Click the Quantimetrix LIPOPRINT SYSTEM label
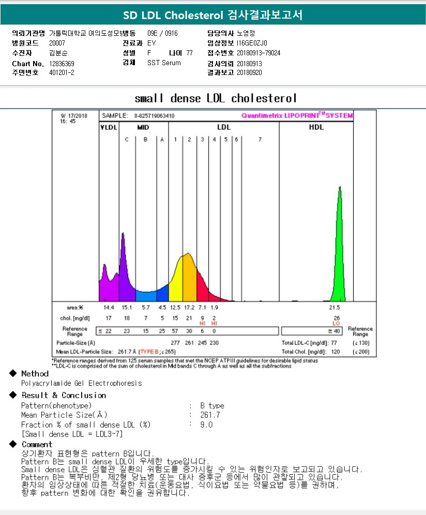The width and height of the screenshot is (426, 515). coord(297,116)
